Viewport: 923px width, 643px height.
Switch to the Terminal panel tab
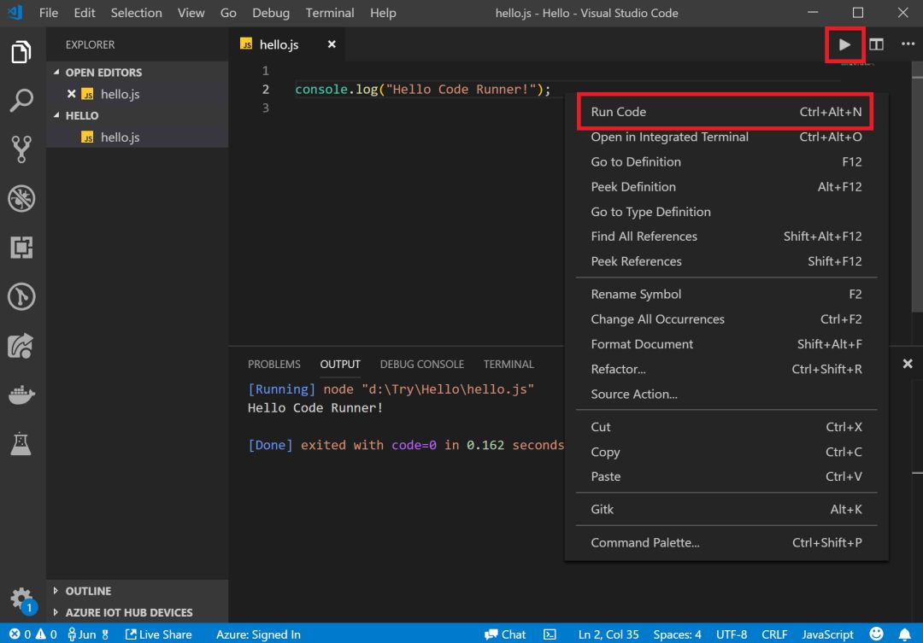coord(508,364)
